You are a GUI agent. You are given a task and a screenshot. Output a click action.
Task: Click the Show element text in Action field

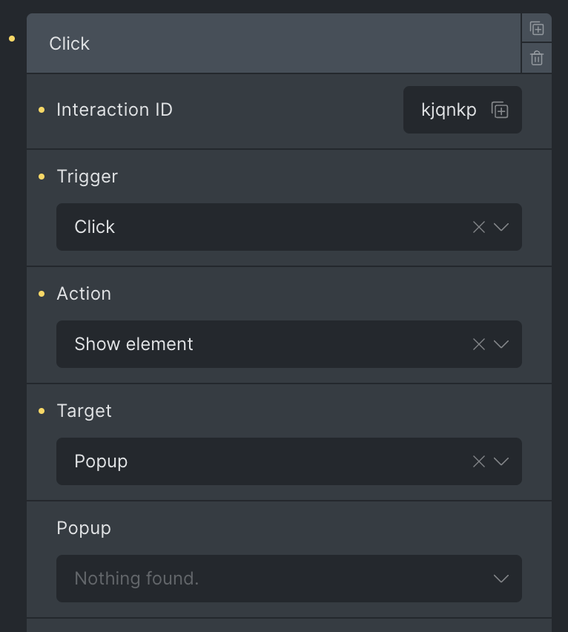[x=133, y=344]
